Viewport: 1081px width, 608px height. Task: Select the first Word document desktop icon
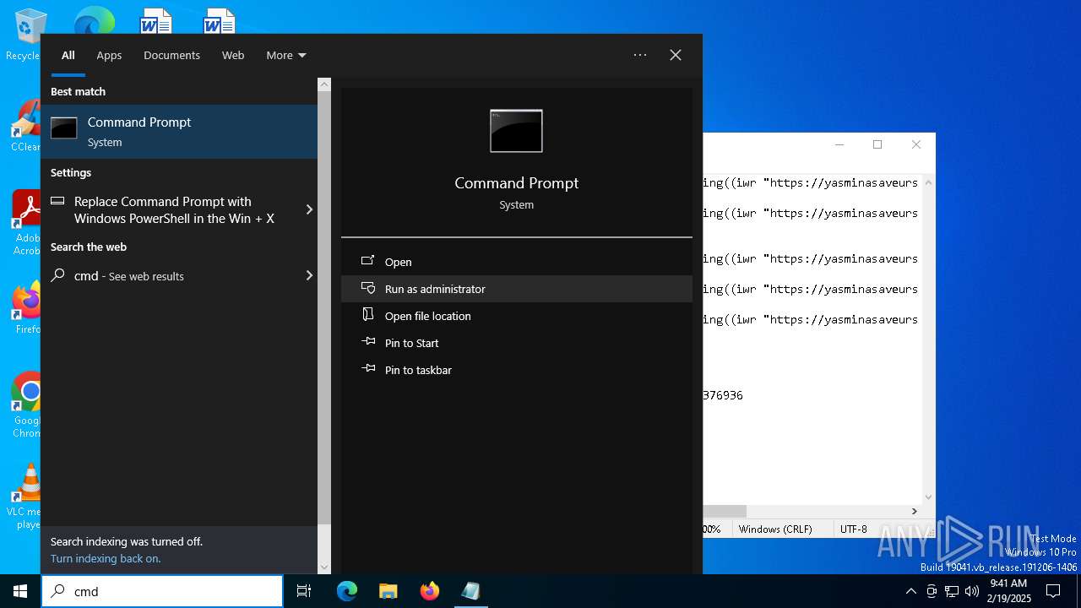pos(156,20)
